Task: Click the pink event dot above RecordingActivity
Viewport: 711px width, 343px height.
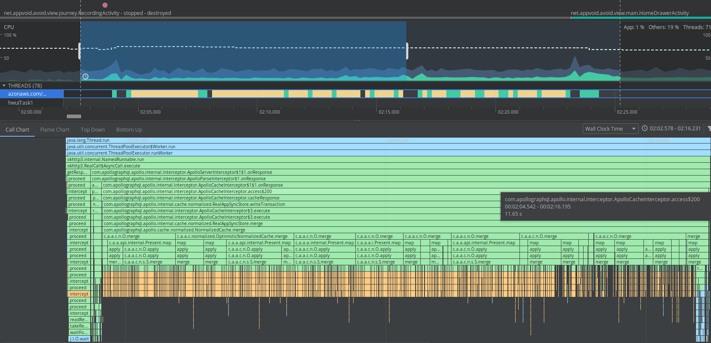Action: click(x=105, y=5)
